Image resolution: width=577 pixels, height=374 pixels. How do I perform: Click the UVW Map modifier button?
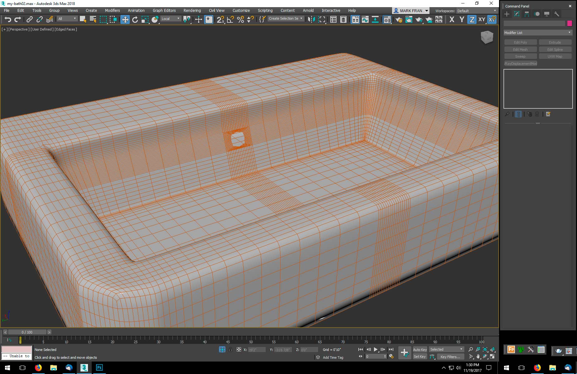pos(555,56)
